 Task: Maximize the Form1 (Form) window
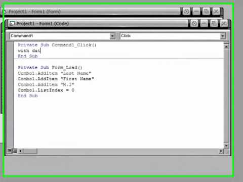[x=206, y=12]
